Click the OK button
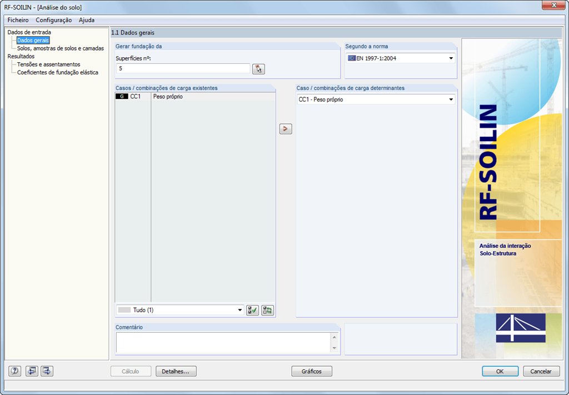This screenshot has height=395, width=569. pyautogui.click(x=500, y=371)
